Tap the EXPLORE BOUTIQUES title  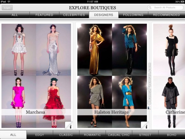(x=93, y=8)
